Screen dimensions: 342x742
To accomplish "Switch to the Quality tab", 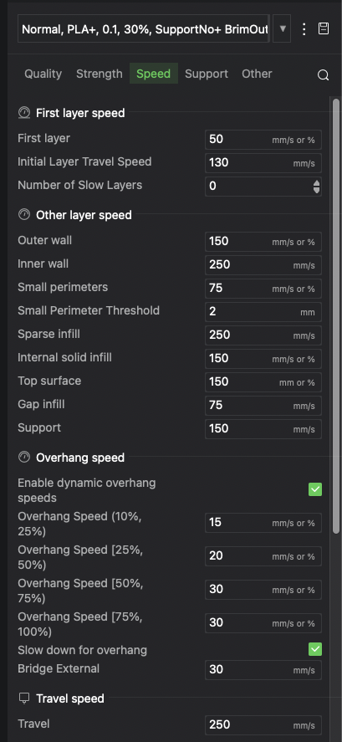I will 43,74.
